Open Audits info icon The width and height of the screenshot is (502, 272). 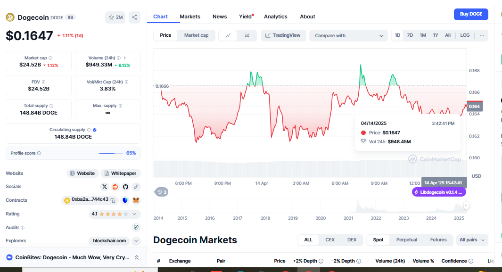point(23,228)
